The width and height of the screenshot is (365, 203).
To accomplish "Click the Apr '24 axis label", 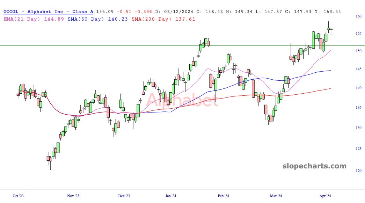I will tap(325, 196).
